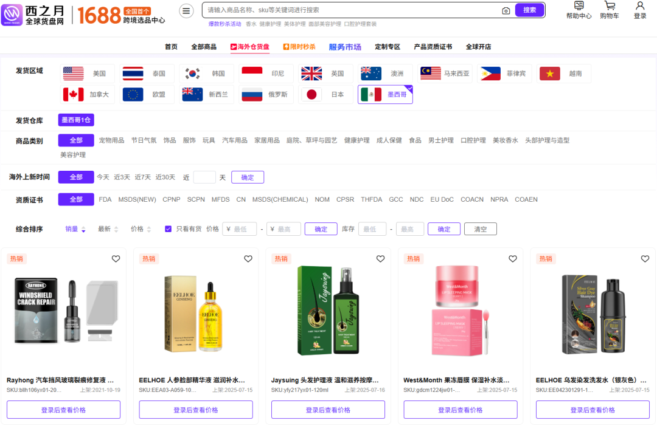Select the European Union flag region
Viewport: 657px width, 426px height.
146,95
